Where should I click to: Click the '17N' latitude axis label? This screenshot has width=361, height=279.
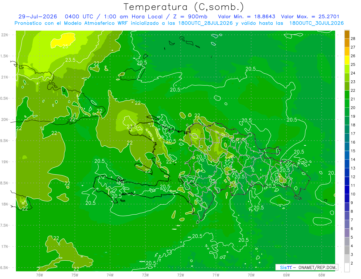coord(5,246)
